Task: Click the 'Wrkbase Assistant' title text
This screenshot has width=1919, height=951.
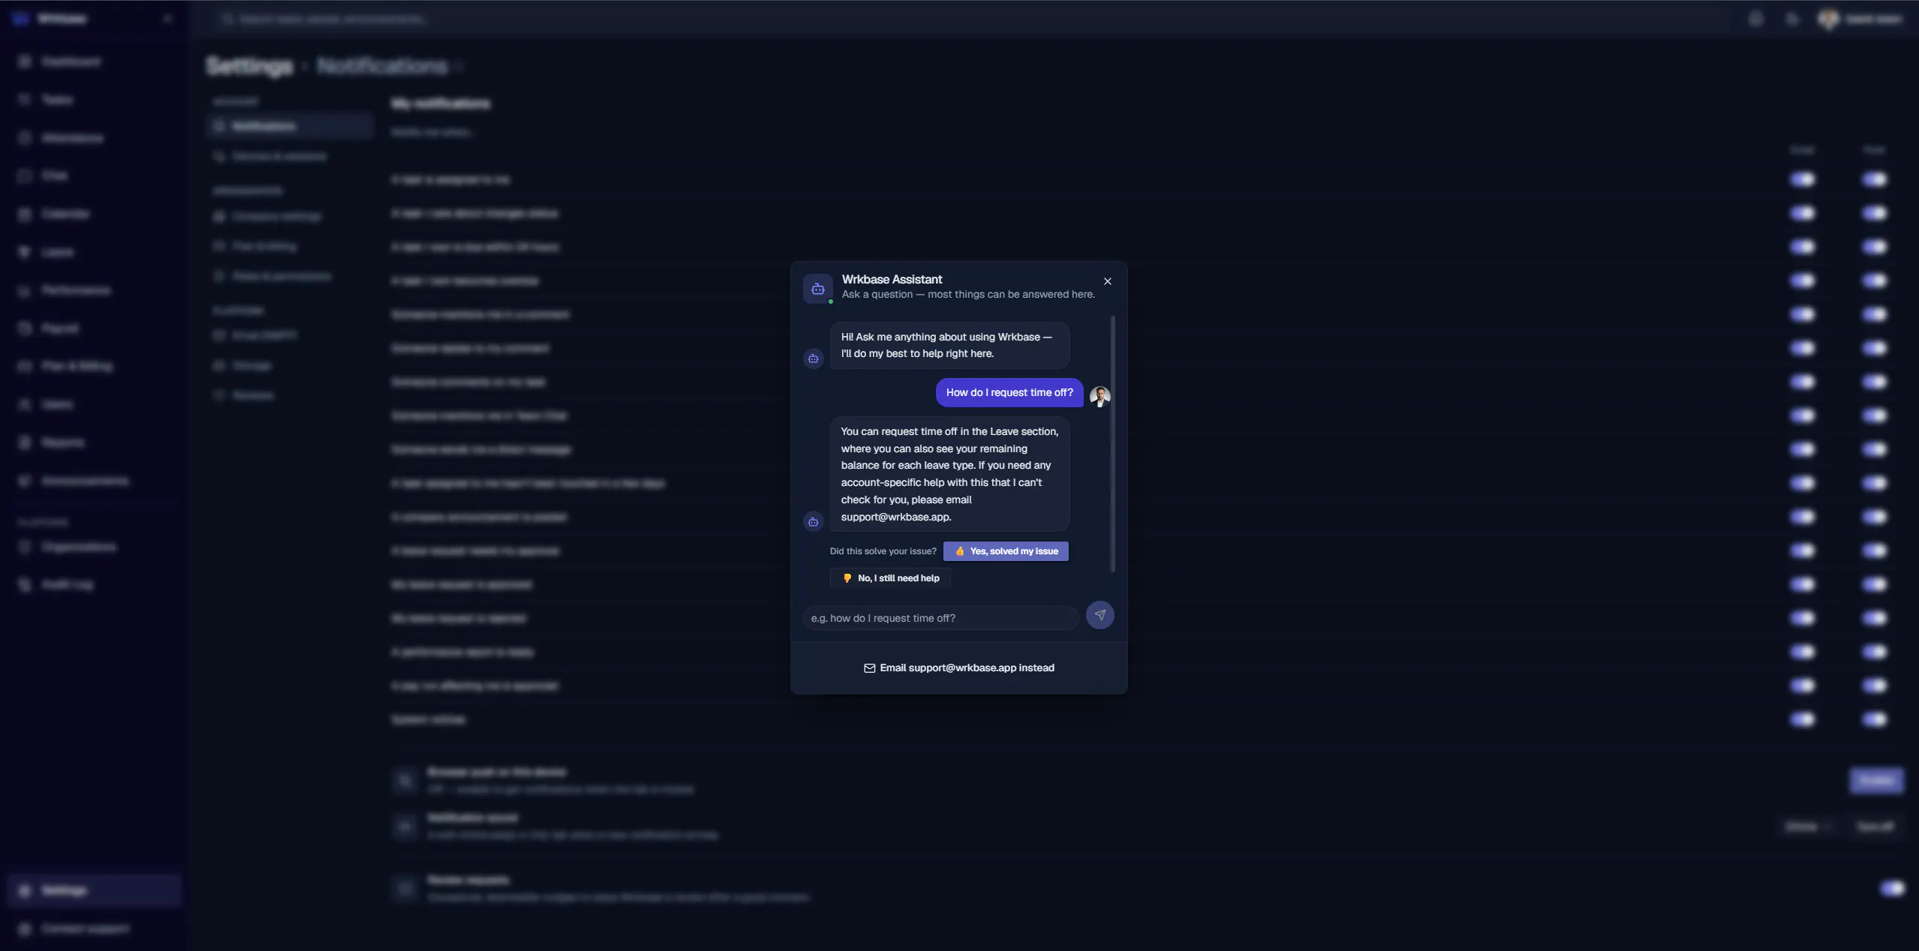Action: [x=892, y=279]
